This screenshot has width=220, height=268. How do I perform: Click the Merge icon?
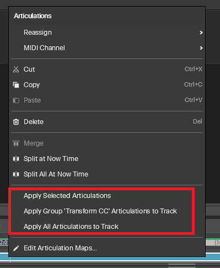[16, 143]
